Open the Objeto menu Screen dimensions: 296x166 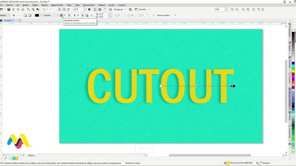(x=35, y=5)
